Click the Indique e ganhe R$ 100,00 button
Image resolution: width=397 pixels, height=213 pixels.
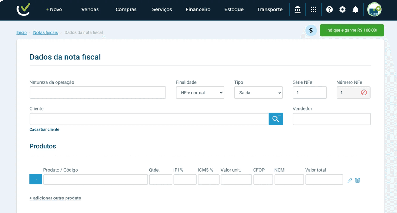pos(352,30)
